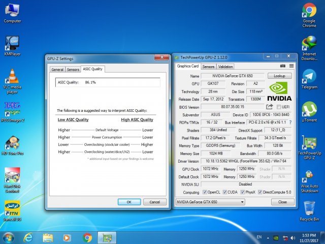
Task: Toggle the CUDA checkbox
Action: 224,192
